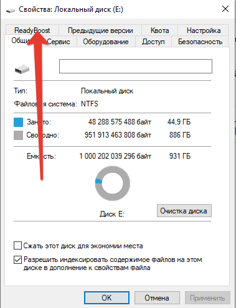Open the Безопасность tab
Image resolution: width=236 pixels, height=308 pixels.
point(200,42)
